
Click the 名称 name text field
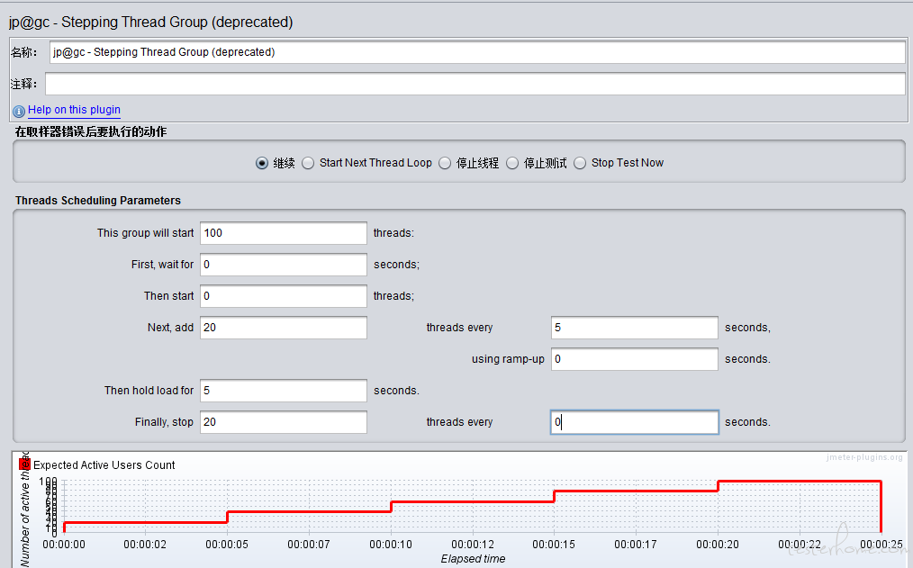476,52
